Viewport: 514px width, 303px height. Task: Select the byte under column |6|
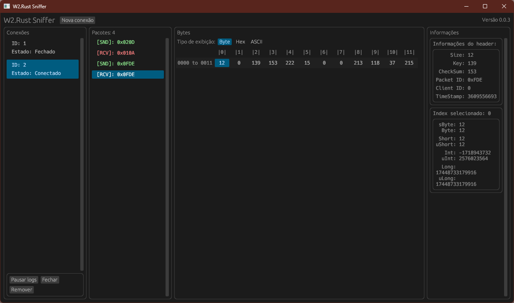[x=324, y=63]
